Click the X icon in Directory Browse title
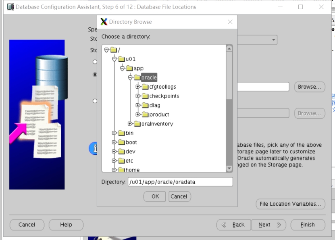Viewport: 335px width, 240px height. [104, 22]
